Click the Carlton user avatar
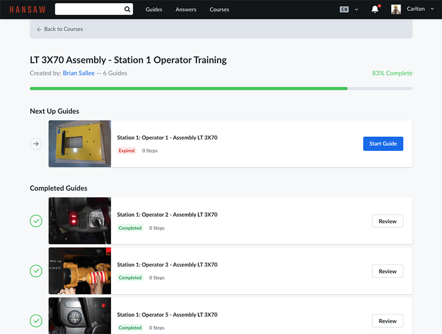The width and height of the screenshot is (442, 334). 396,9
